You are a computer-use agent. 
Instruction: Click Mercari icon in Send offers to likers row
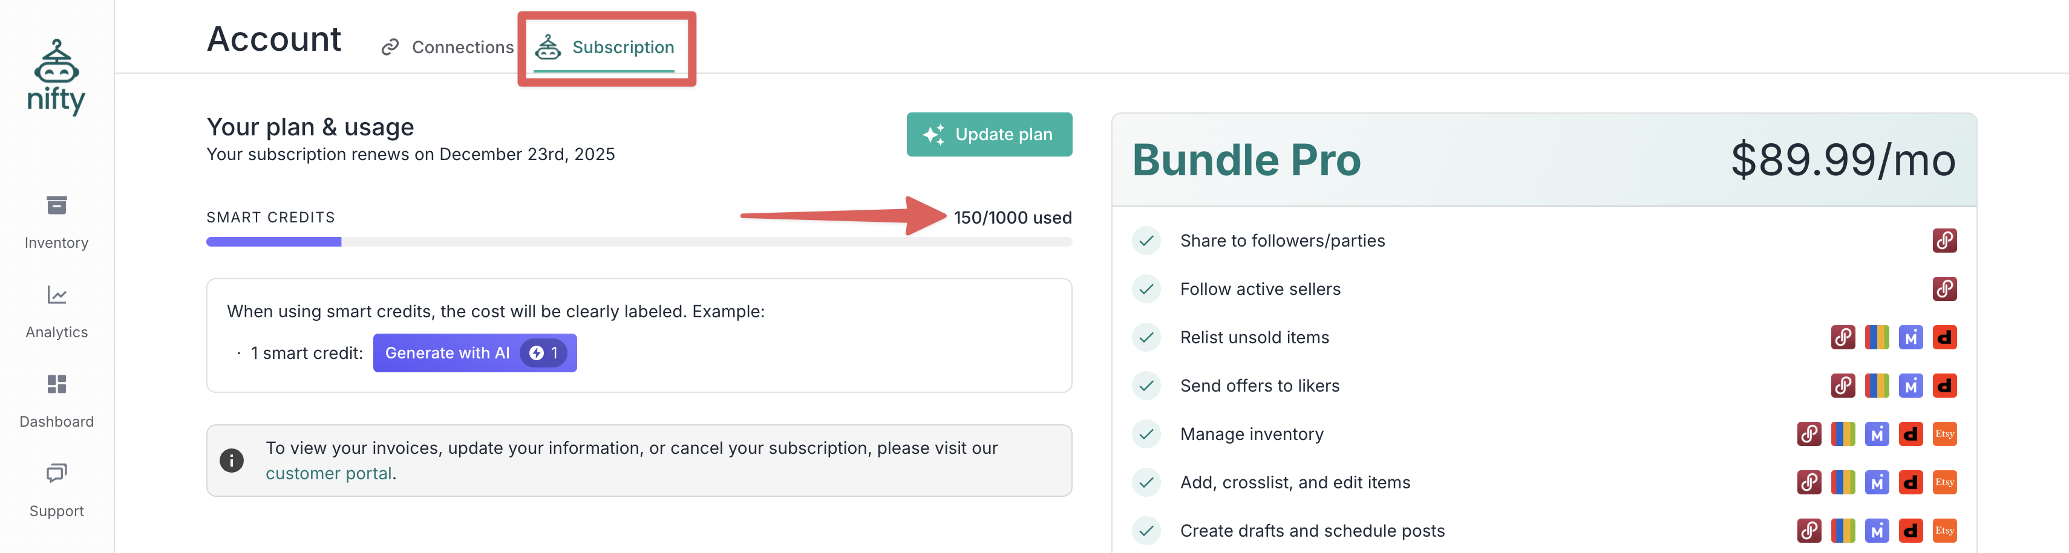(1910, 386)
